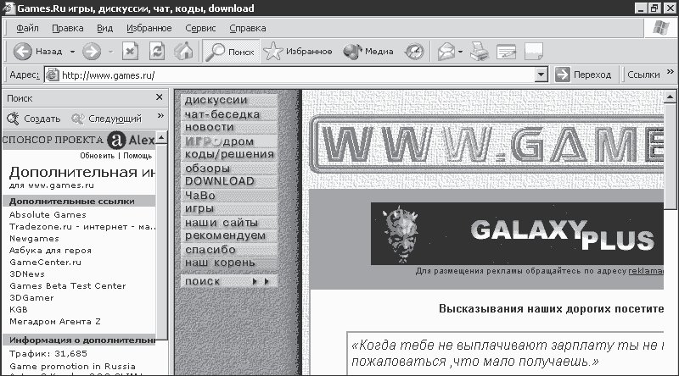
Task: Open the Азбука для героя link
Action: click(x=50, y=251)
